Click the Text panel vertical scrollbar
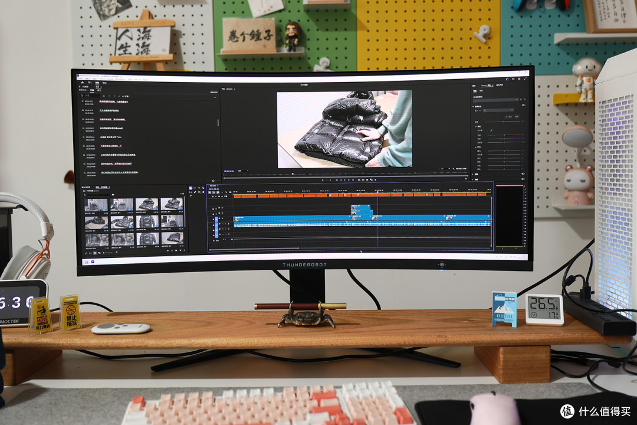 click(x=218, y=122)
